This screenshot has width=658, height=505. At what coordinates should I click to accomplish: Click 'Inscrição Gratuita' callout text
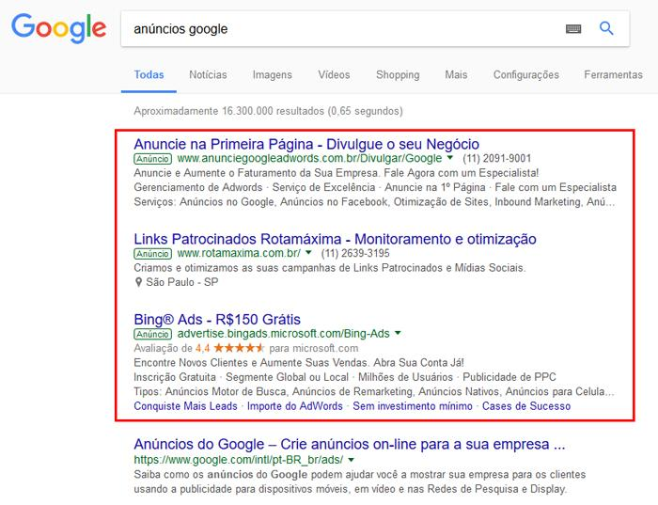click(175, 377)
